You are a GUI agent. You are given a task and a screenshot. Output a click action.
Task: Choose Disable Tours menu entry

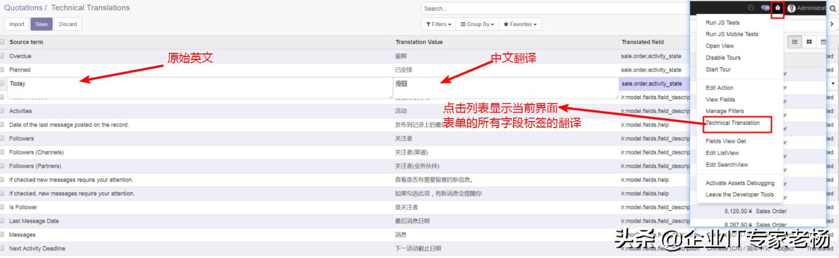pos(723,58)
